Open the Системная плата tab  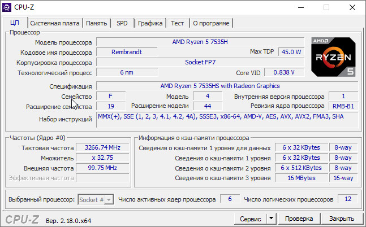pos(54,23)
